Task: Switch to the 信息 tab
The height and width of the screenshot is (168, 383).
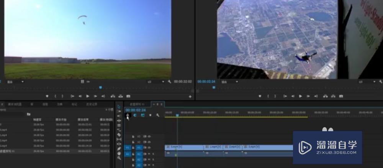Action: [x=45, y=104]
